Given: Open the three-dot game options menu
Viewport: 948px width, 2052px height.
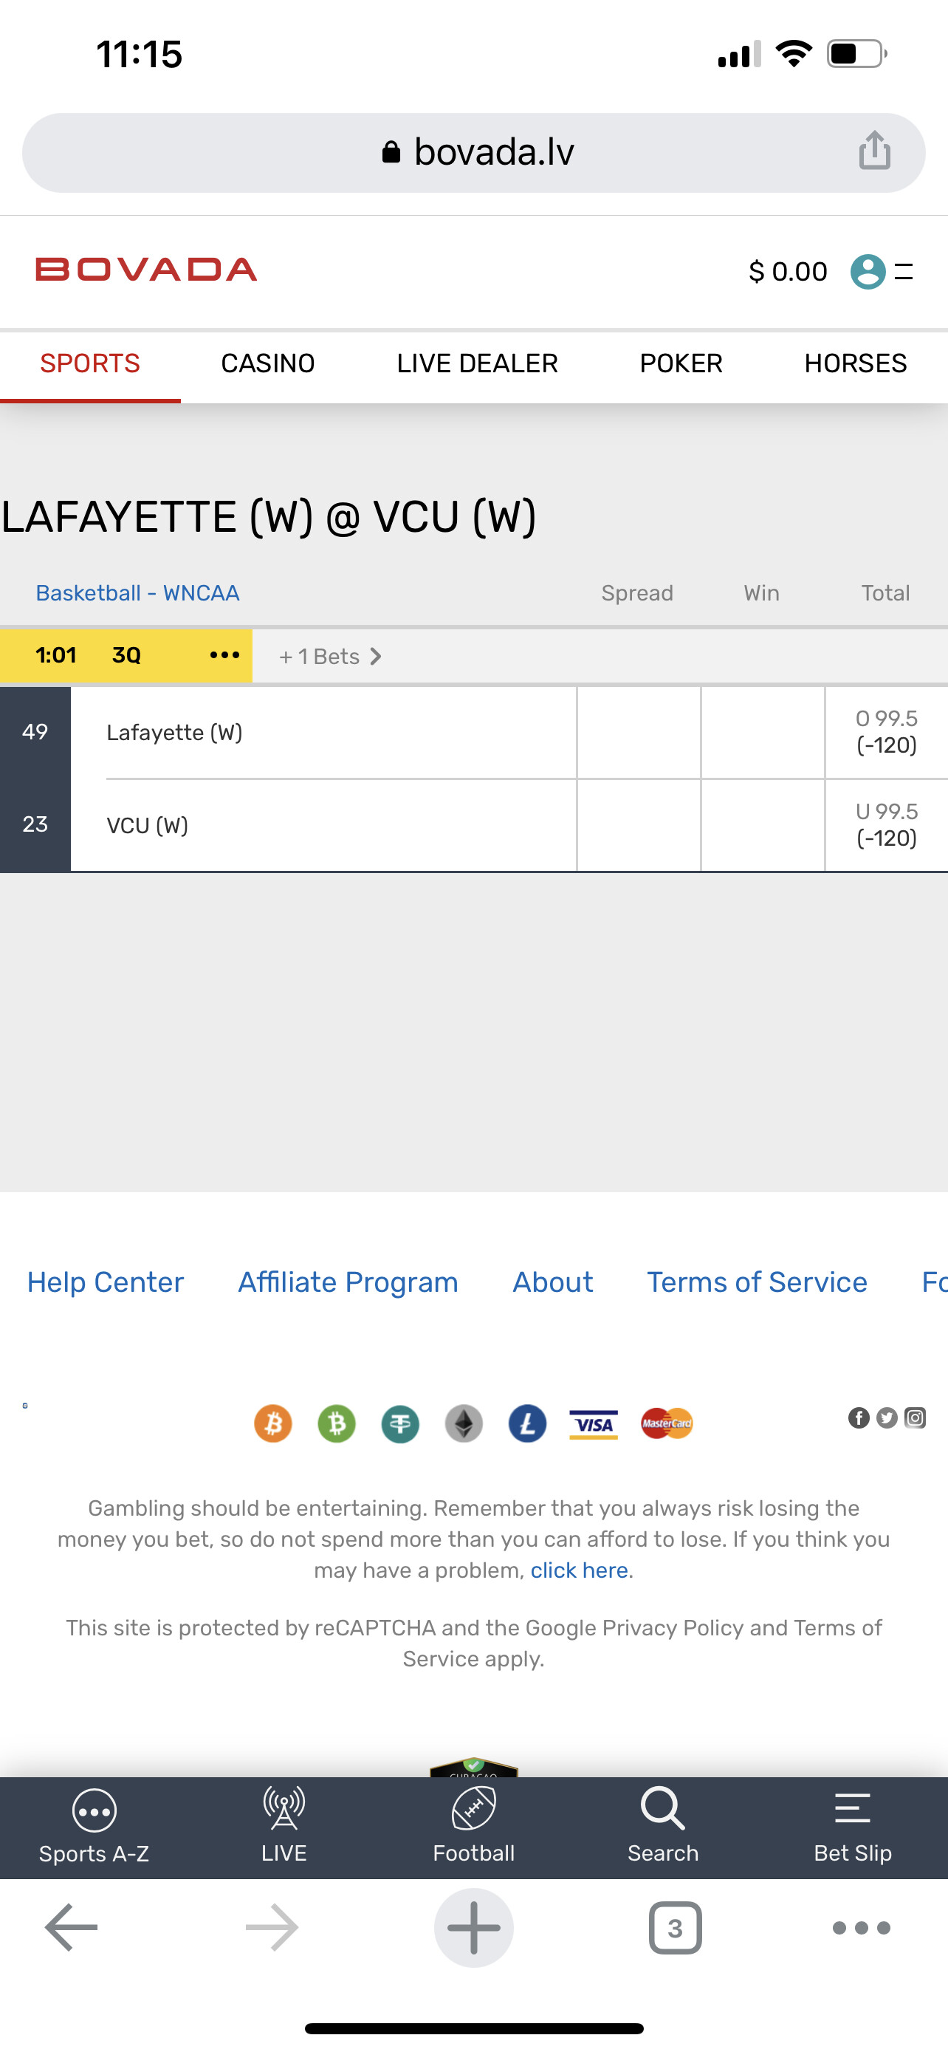Looking at the screenshot, I should (224, 654).
